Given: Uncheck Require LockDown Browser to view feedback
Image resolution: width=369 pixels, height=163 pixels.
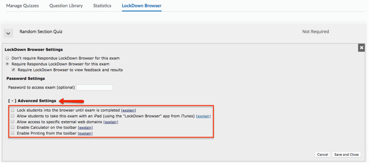Looking at the screenshot, I should pos(13,70).
